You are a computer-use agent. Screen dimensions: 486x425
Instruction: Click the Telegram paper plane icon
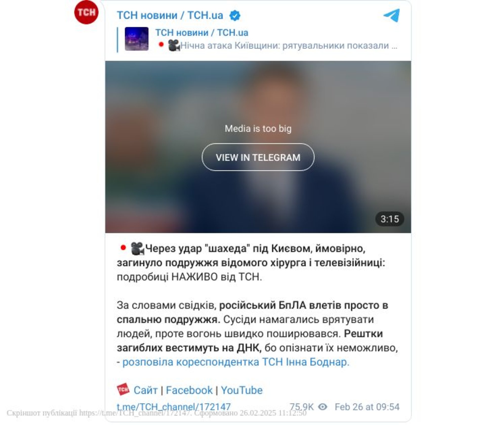391,15
